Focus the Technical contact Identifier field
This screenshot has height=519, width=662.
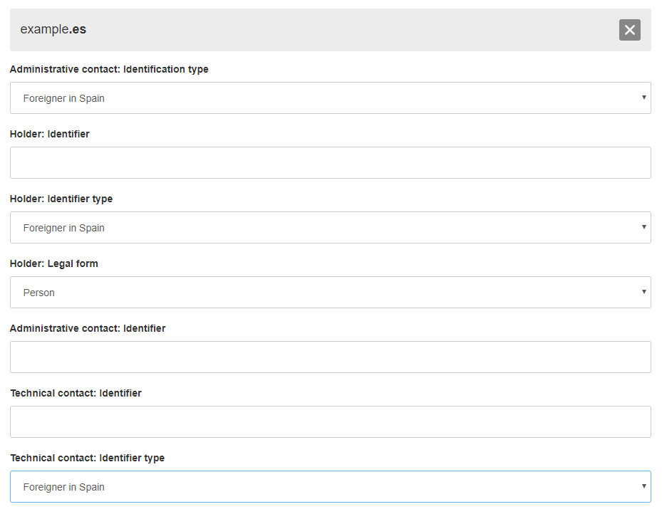[330, 422]
